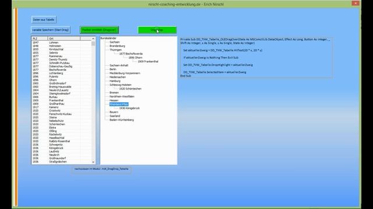Select the '1936 Königsbrück' tree node
The image size is (373, 209).
point(129,108)
